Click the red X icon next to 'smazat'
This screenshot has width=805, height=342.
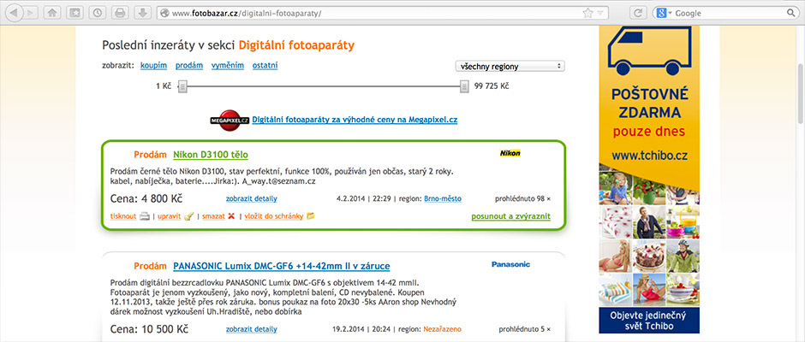point(231,216)
